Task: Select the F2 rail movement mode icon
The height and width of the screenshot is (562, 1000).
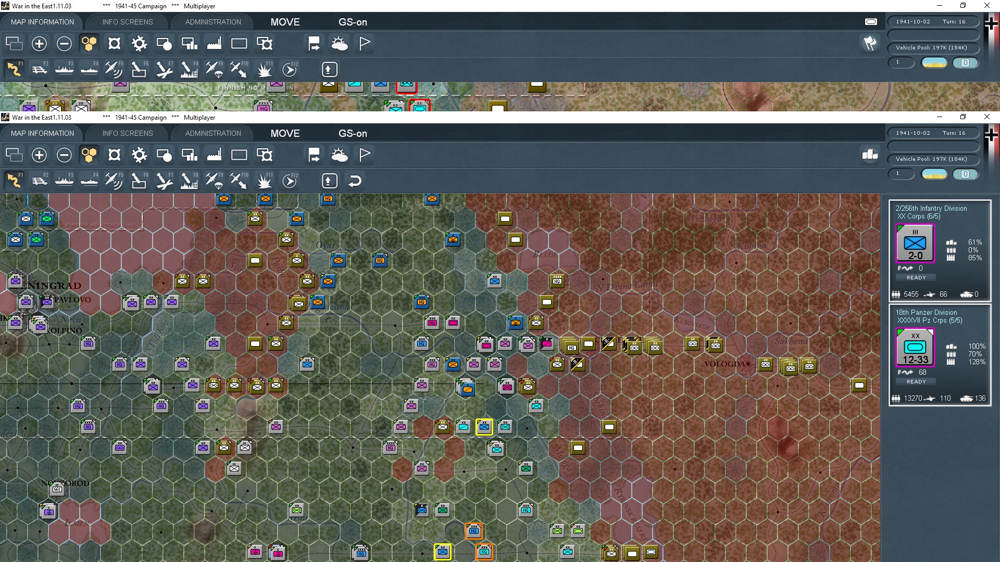Action: (39, 180)
